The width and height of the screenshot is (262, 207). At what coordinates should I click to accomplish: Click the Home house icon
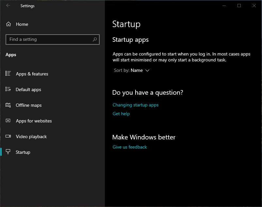(8, 24)
